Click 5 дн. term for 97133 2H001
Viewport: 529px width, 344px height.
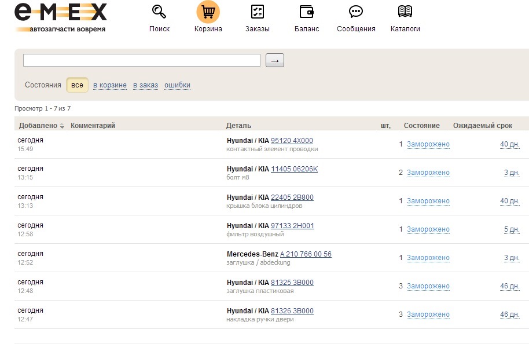point(512,229)
